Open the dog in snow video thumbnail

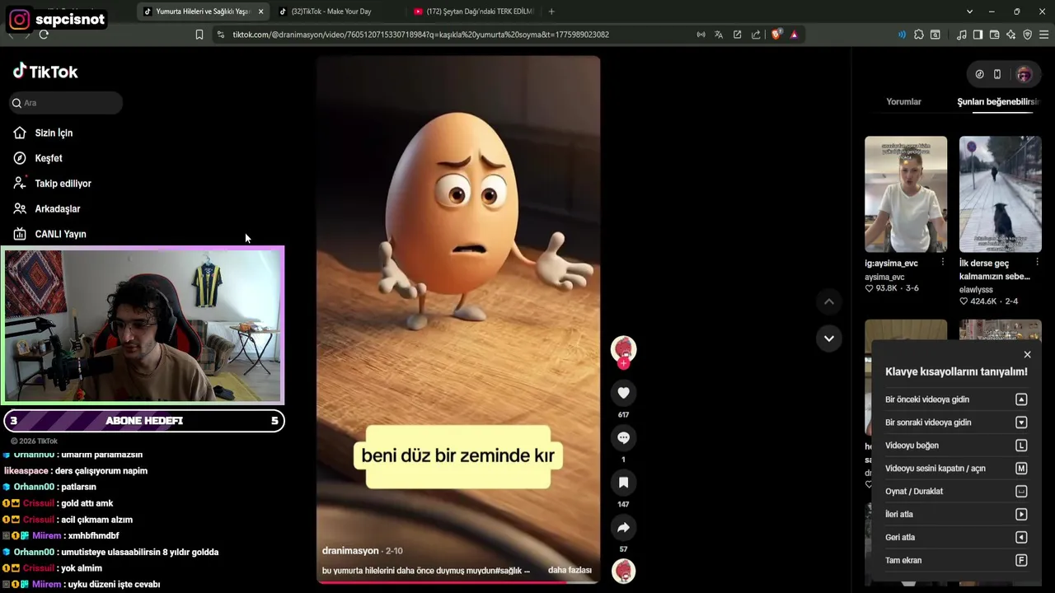click(x=1001, y=194)
